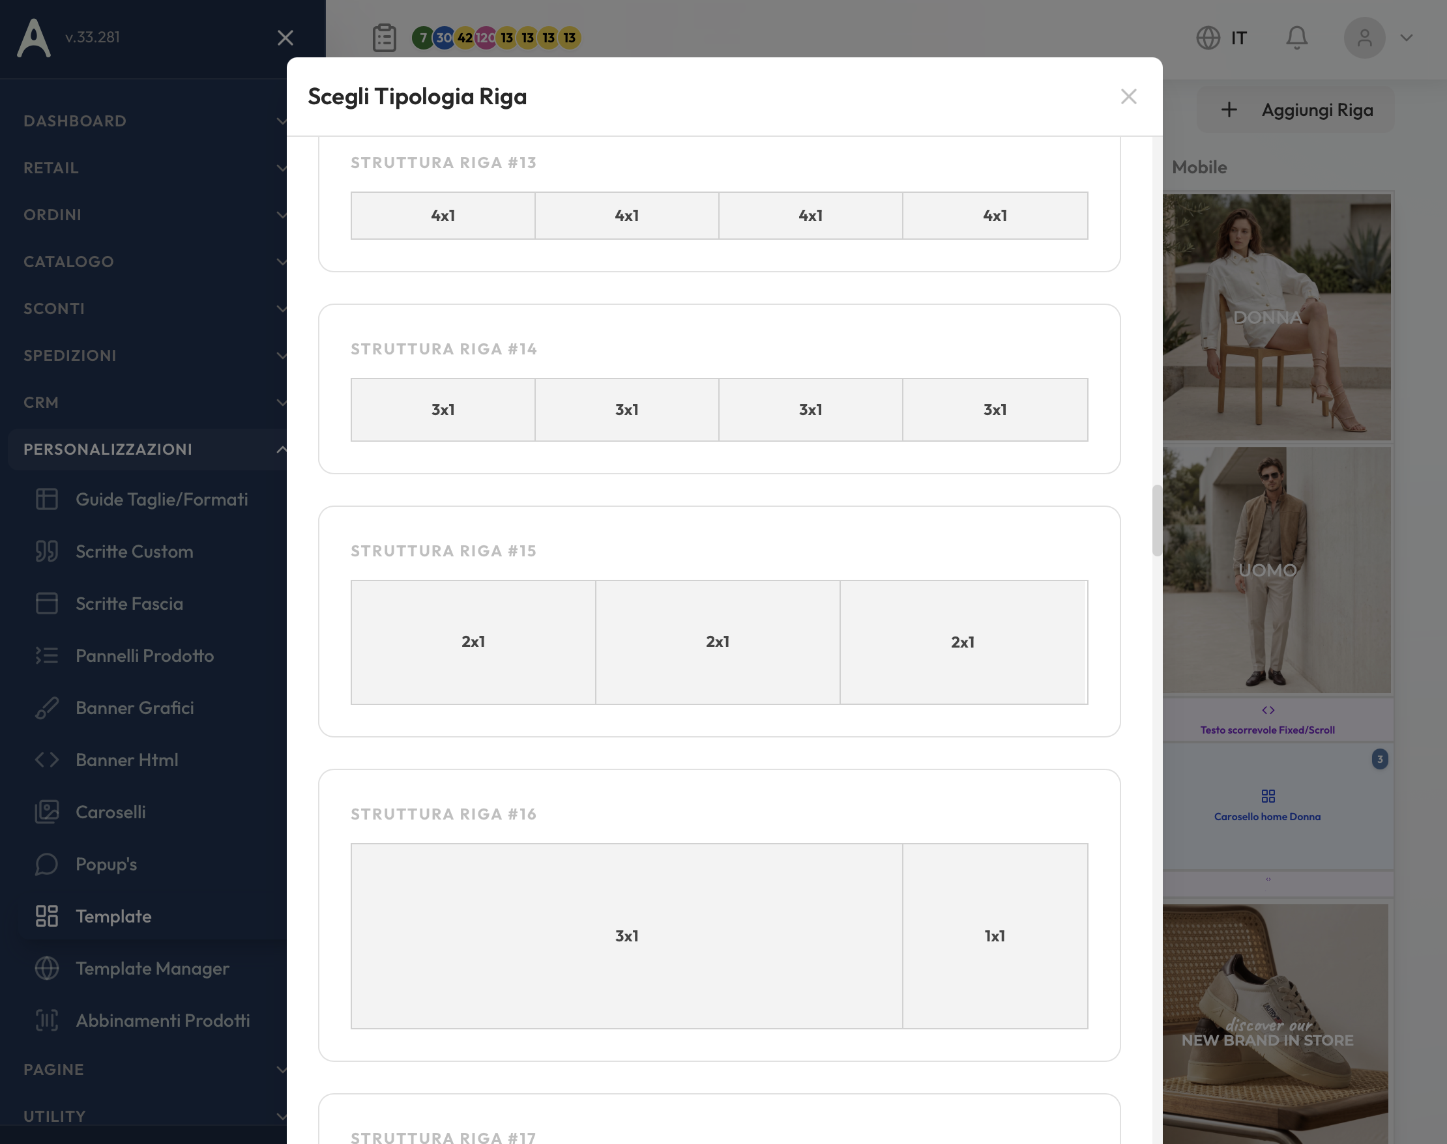
Task: Click the code icon above Testo scorrevole
Action: click(1268, 710)
